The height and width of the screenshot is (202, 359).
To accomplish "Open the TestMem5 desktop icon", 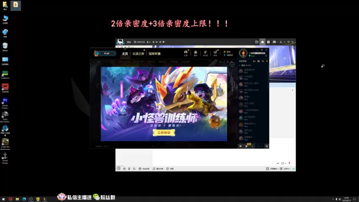I will pos(5,75).
